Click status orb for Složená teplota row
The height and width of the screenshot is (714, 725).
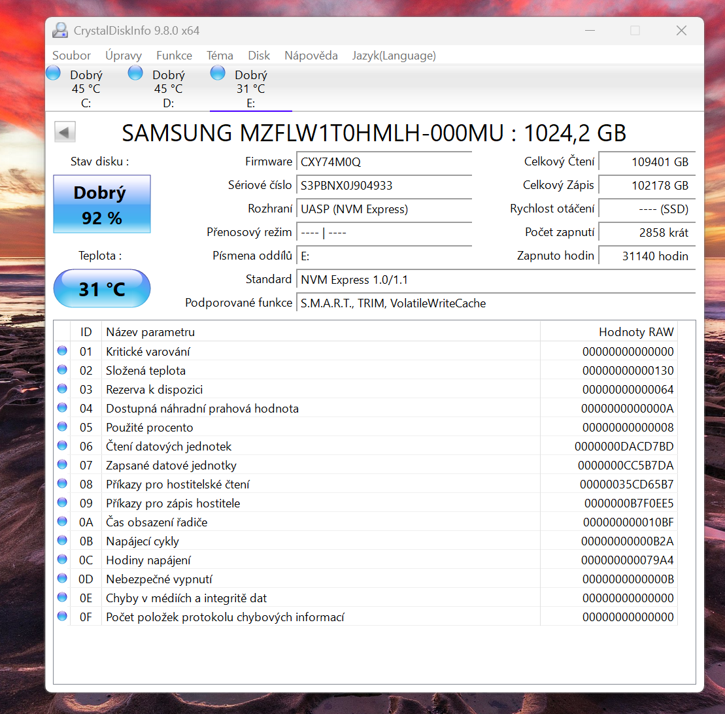pos(62,369)
